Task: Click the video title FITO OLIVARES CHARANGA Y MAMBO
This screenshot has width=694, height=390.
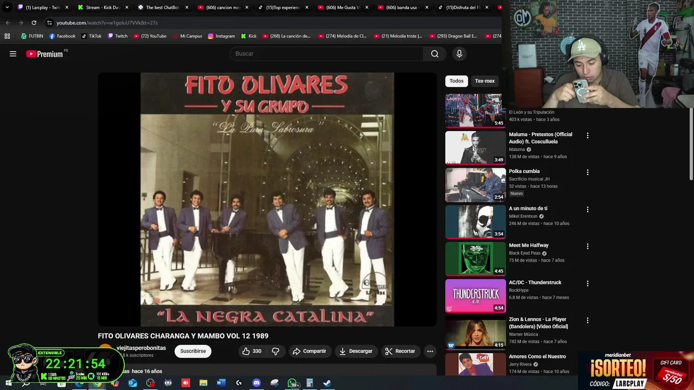Action: coord(183,336)
